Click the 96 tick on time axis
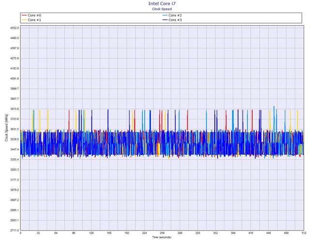The height and width of the screenshot is (243, 324). click(74, 233)
